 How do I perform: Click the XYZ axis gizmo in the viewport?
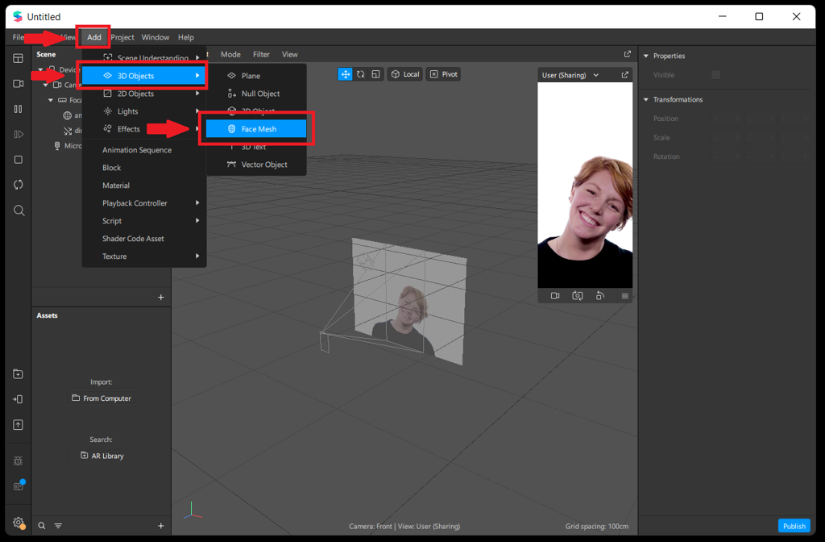(x=193, y=511)
